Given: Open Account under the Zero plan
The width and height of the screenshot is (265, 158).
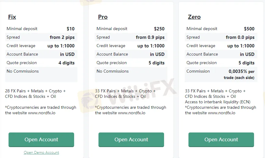Looking at the screenshot, I should pos(221,140).
